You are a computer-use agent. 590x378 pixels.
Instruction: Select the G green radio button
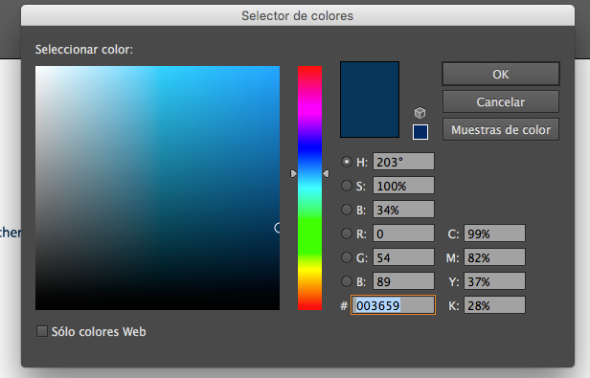(346, 257)
